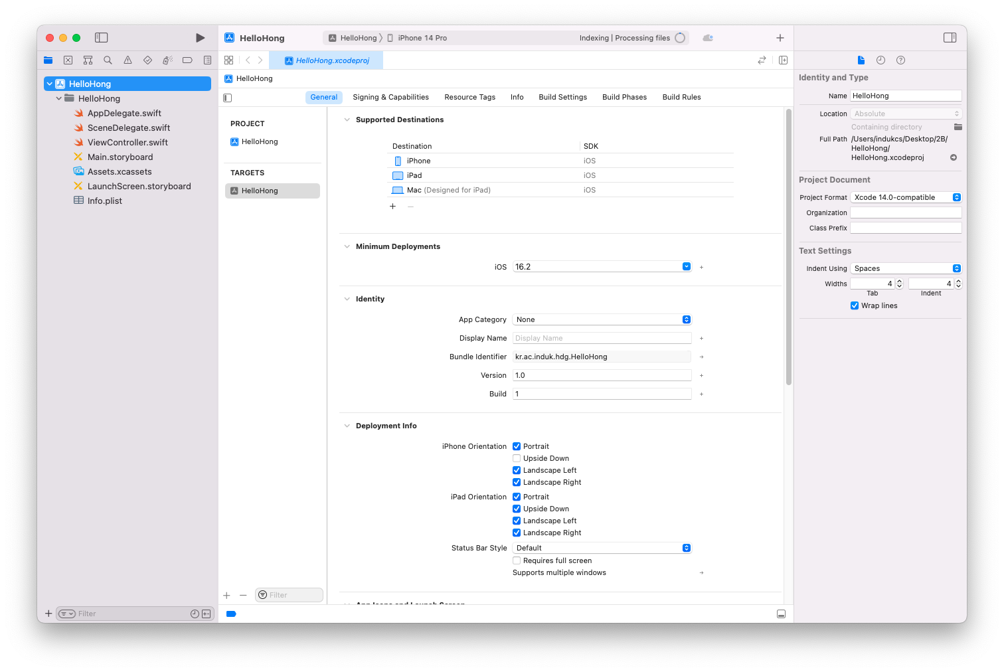Switch to Build Phases tab

pos(624,97)
